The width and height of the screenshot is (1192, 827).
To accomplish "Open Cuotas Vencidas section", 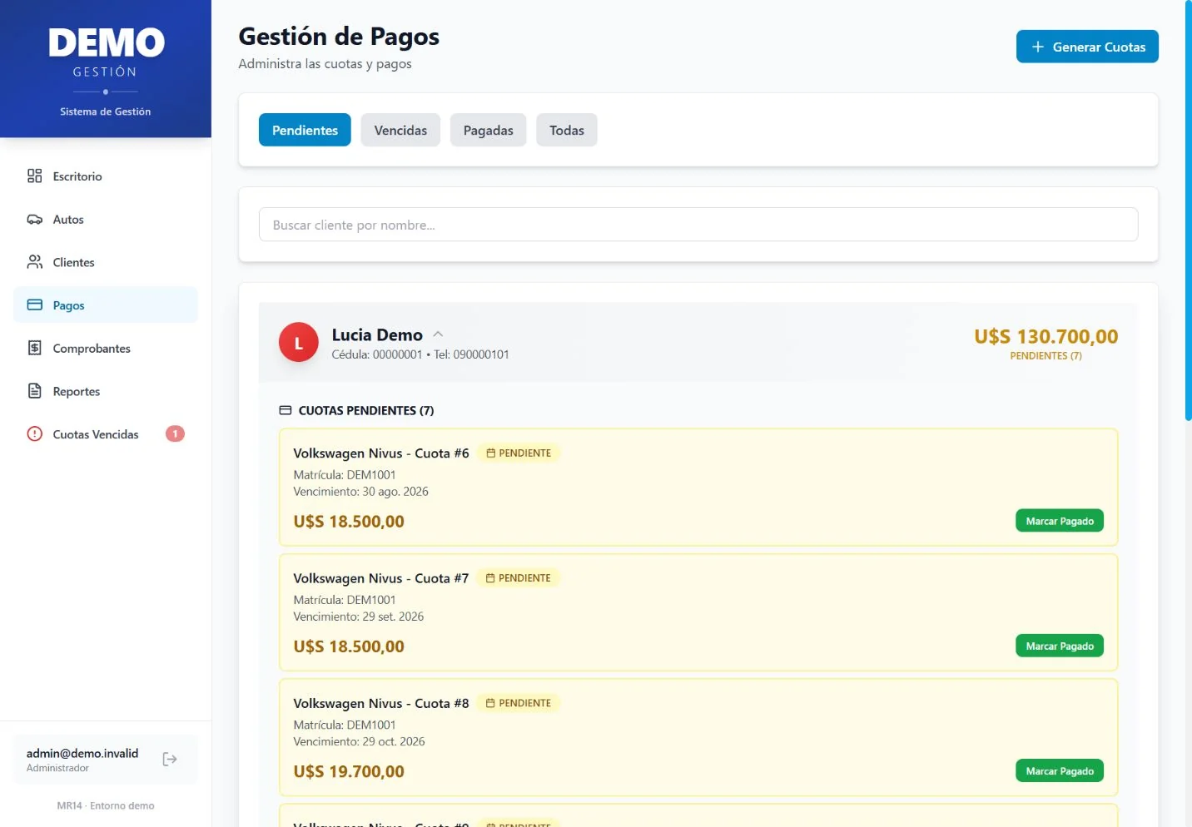I will click(106, 434).
